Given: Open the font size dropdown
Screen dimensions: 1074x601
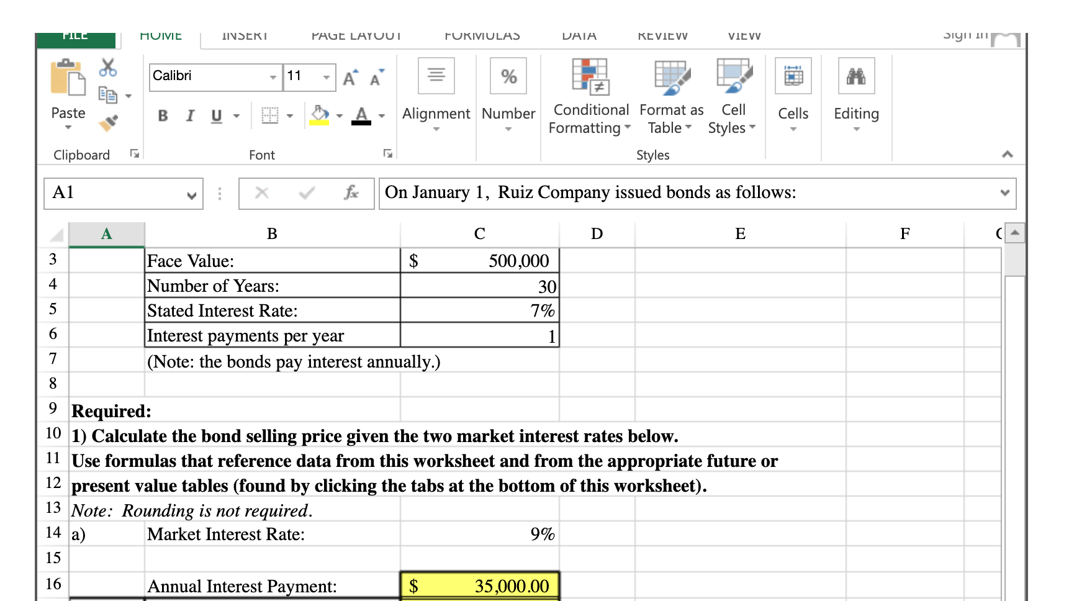Looking at the screenshot, I should [327, 77].
